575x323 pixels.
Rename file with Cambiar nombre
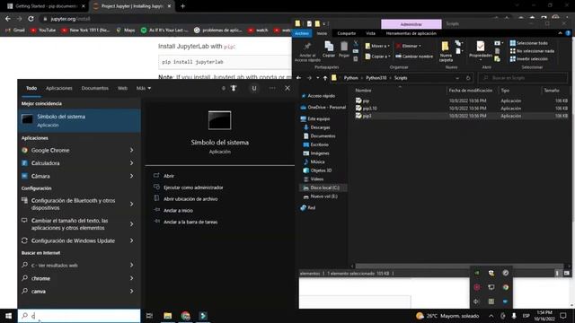[414, 57]
